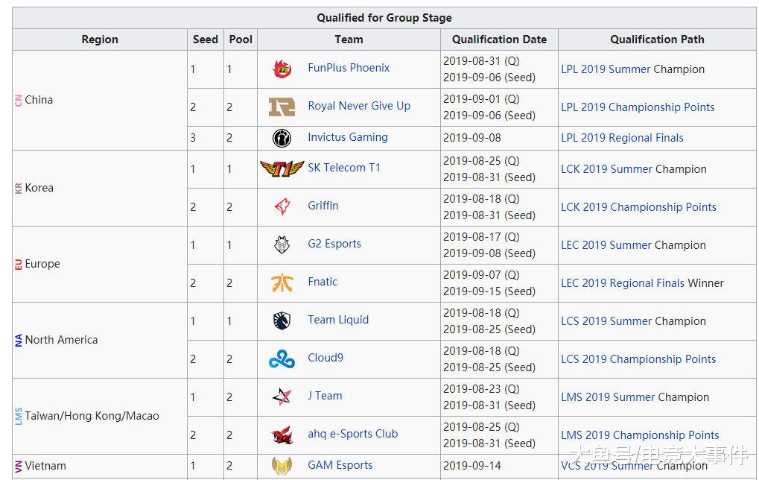Click the GAM Esports gold logo
This screenshot has height=480, width=759.
coord(282,466)
